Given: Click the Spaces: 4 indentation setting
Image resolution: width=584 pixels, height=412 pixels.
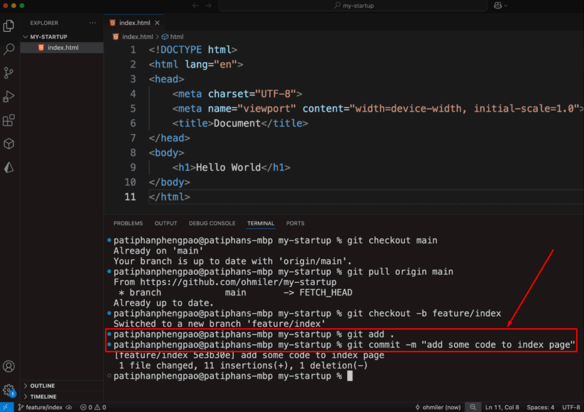Looking at the screenshot, I should (540, 407).
